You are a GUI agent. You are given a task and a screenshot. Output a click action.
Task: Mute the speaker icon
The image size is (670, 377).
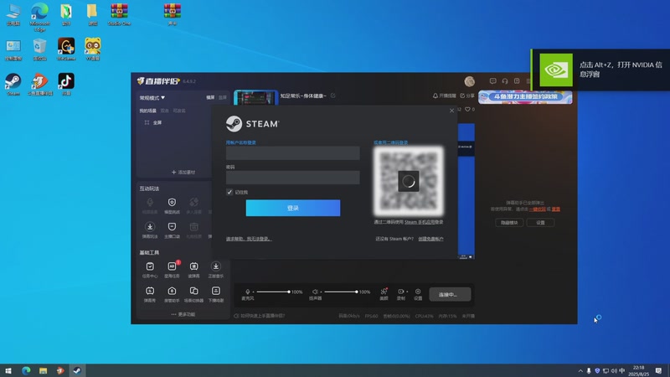(x=315, y=292)
